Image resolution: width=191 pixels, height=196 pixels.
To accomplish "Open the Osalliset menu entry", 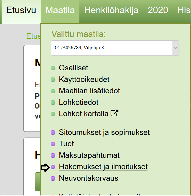I will [x=73, y=68].
